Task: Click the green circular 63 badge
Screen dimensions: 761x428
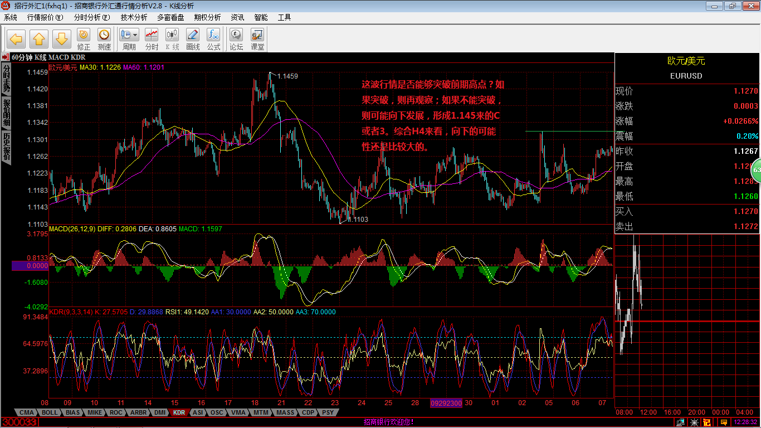Action: (x=756, y=170)
